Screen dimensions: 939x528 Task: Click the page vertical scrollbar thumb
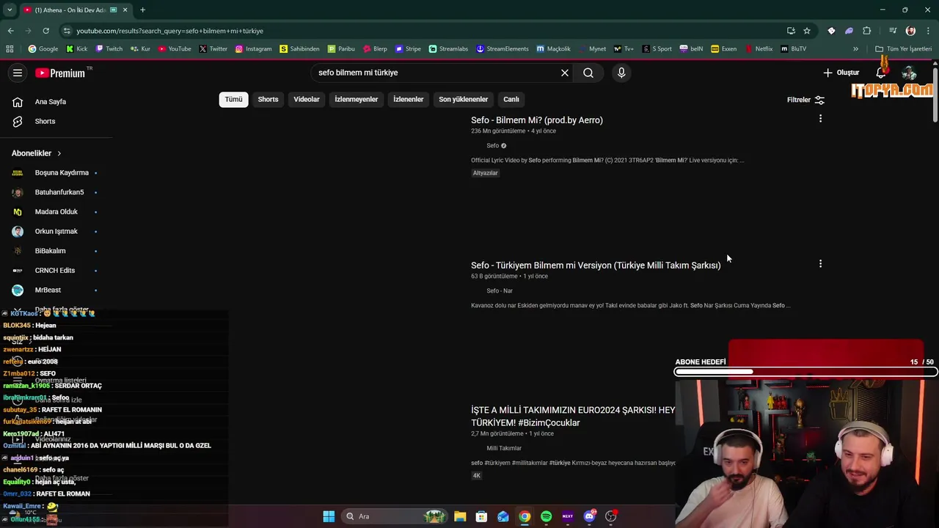(935, 93)
